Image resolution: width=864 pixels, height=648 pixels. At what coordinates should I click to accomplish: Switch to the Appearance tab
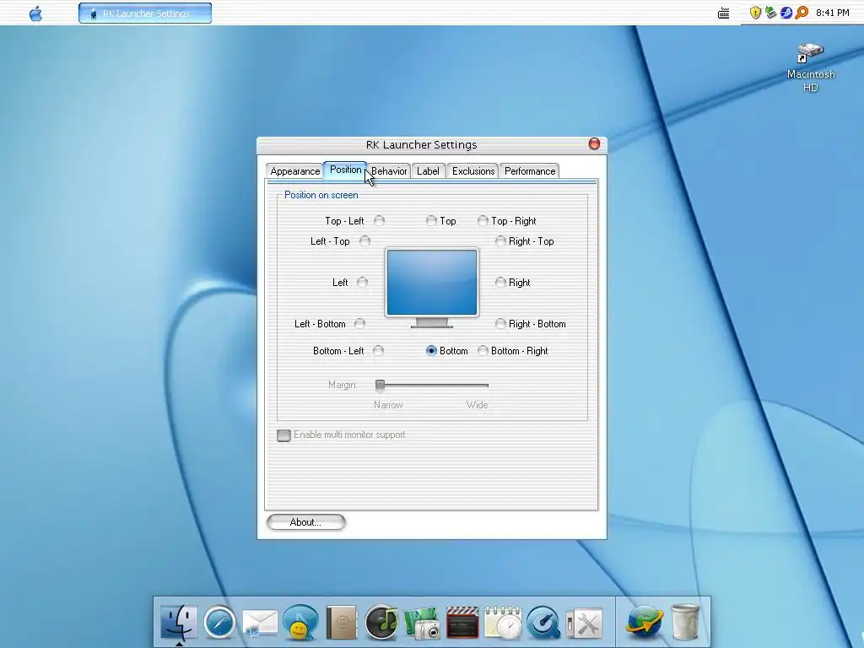(294, 171)
